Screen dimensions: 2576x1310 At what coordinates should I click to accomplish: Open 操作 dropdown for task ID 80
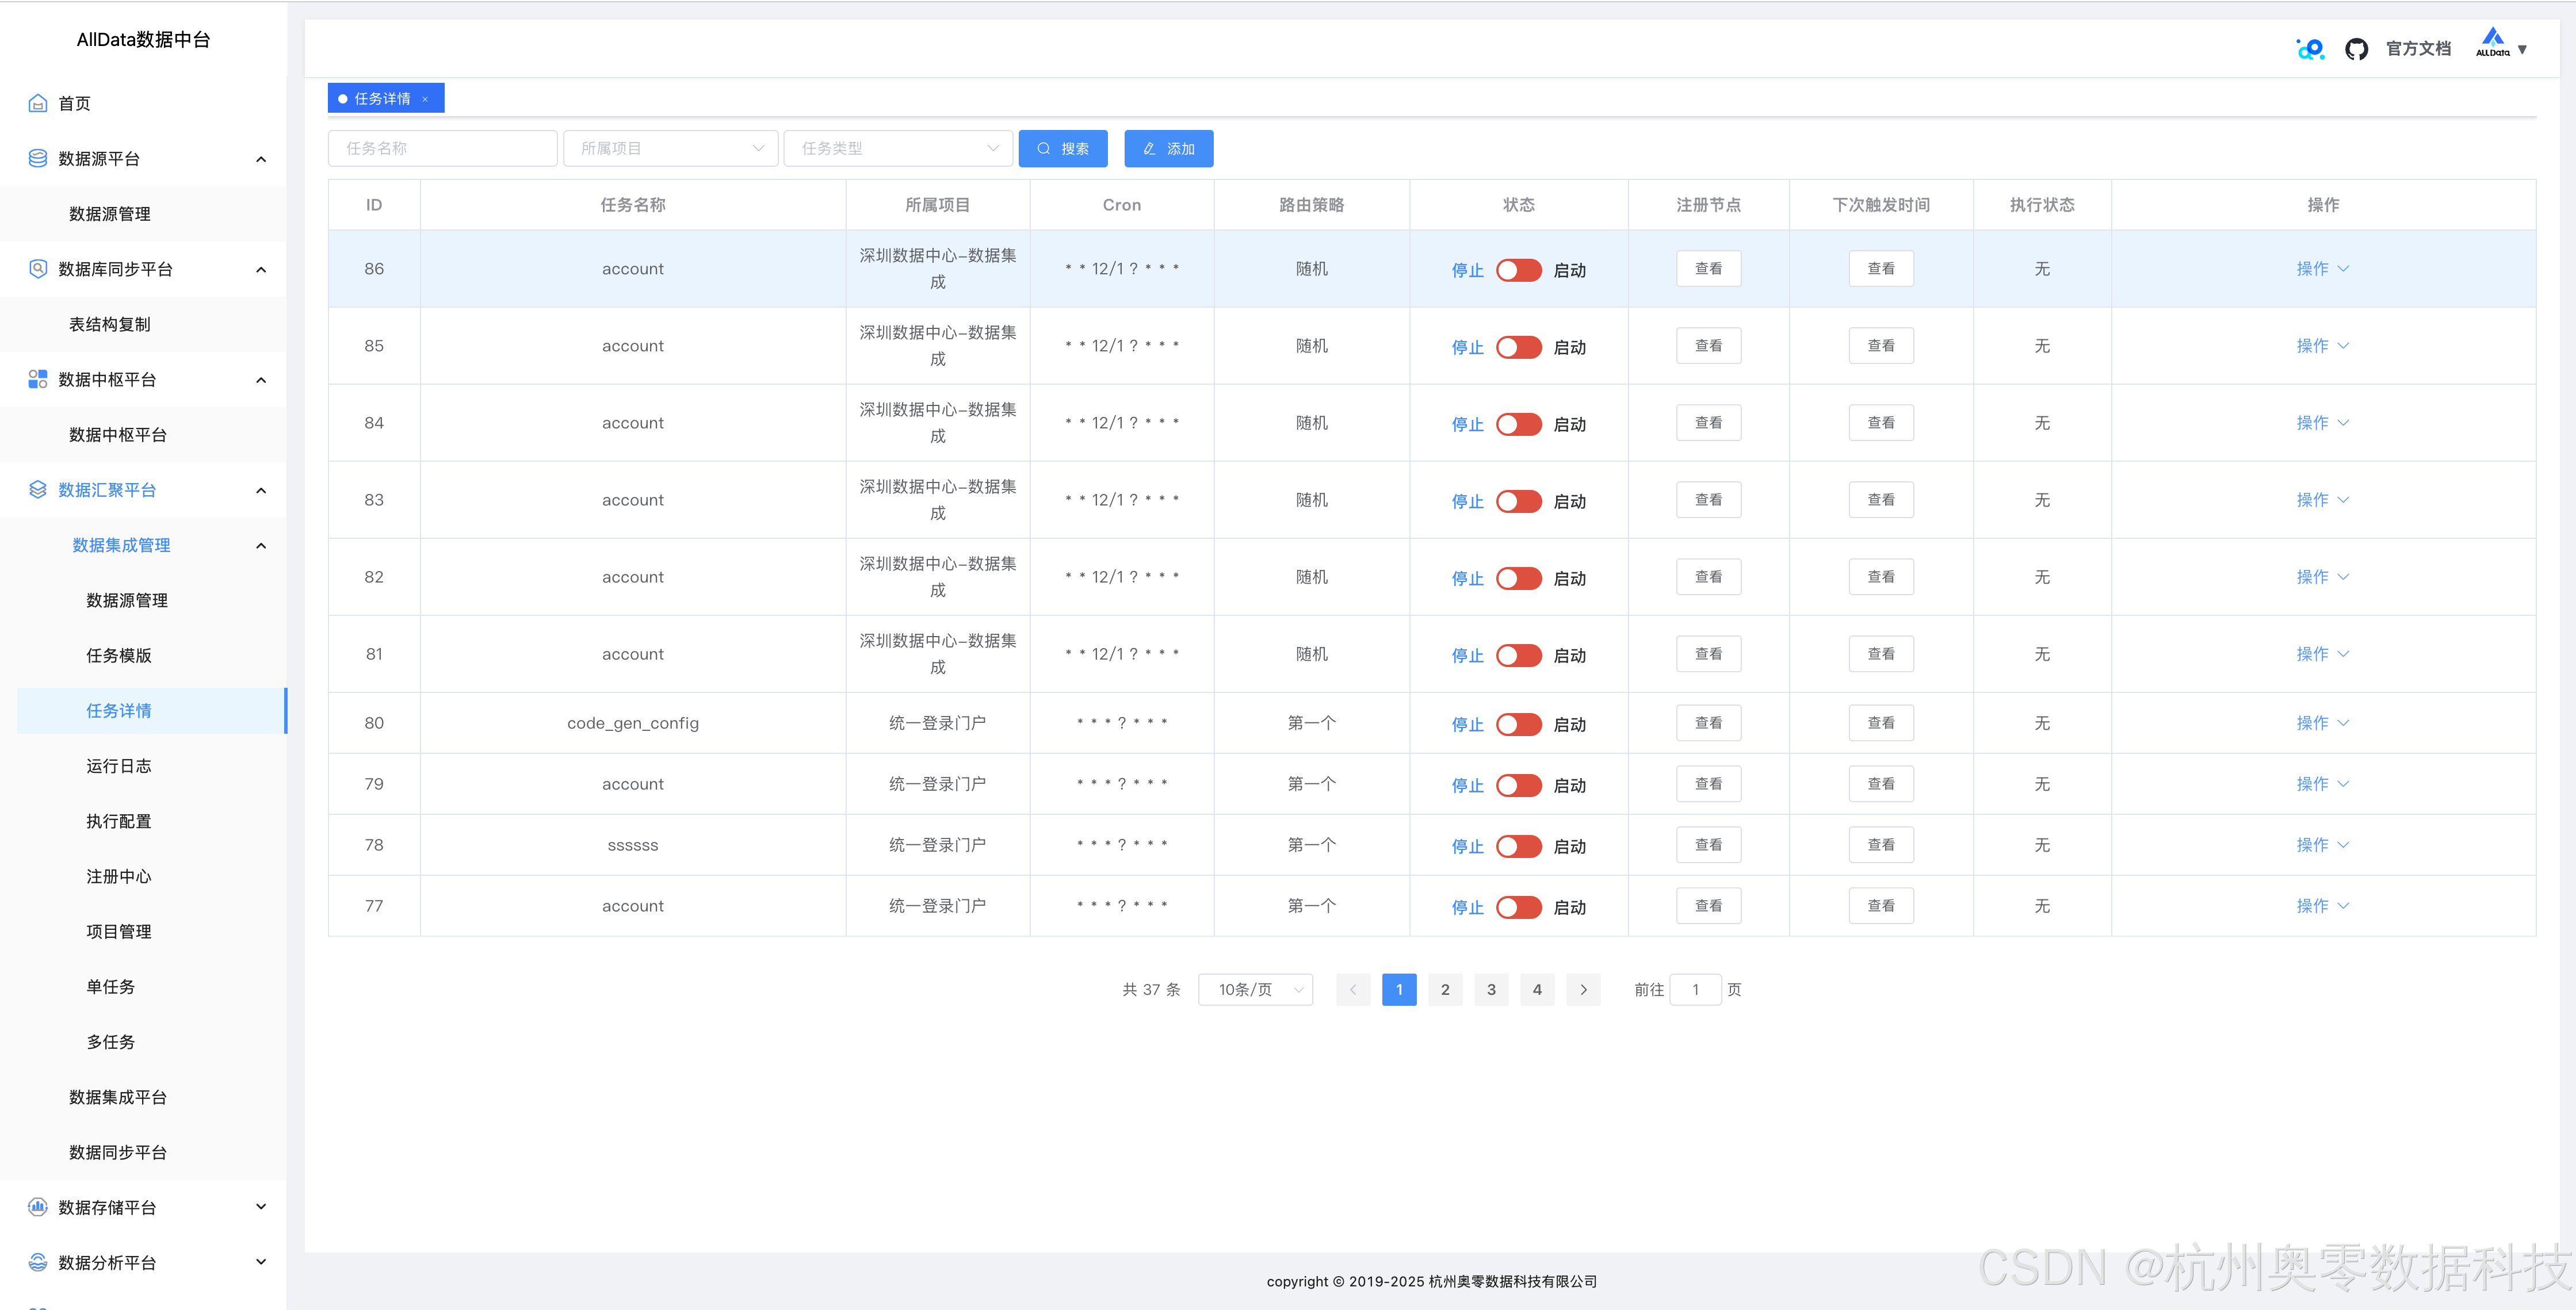pyautogui.click(x=2322, y=722)
